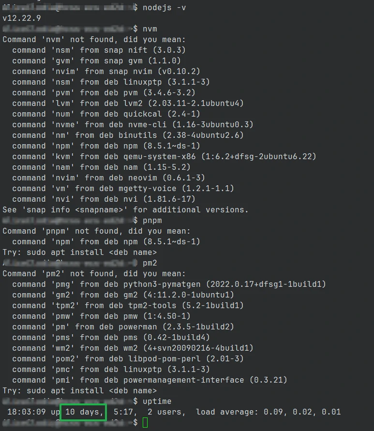This screenshot has width=374, height=431.
Task: Click the first 'Try: sudo apt install' line
Action: click(79, 253)
